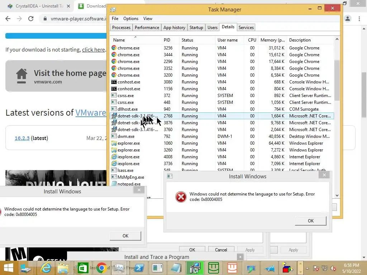Image resolution: width=367 pixels, height=275 pixels.
Task: Click the paper plane taskbar icon
Action: point(269,268)
